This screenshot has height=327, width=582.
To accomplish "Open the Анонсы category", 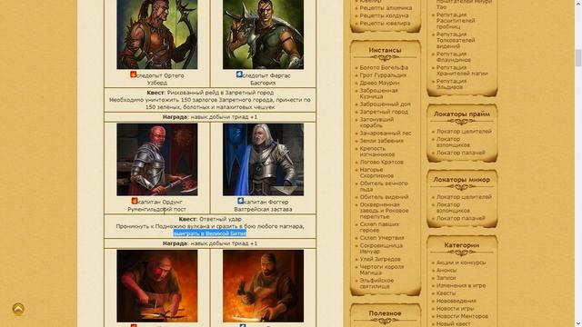I will pyautogui.click(x=447, y=271).
